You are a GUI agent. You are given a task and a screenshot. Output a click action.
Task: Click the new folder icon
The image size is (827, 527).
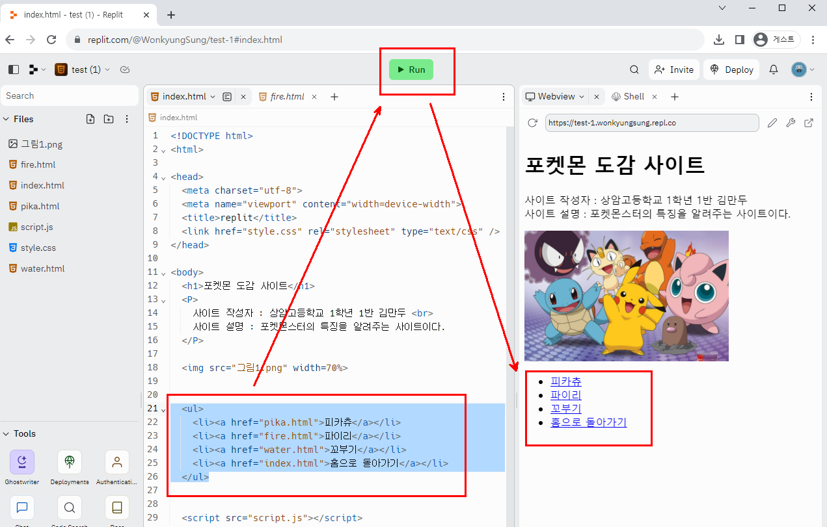(109, 119)
